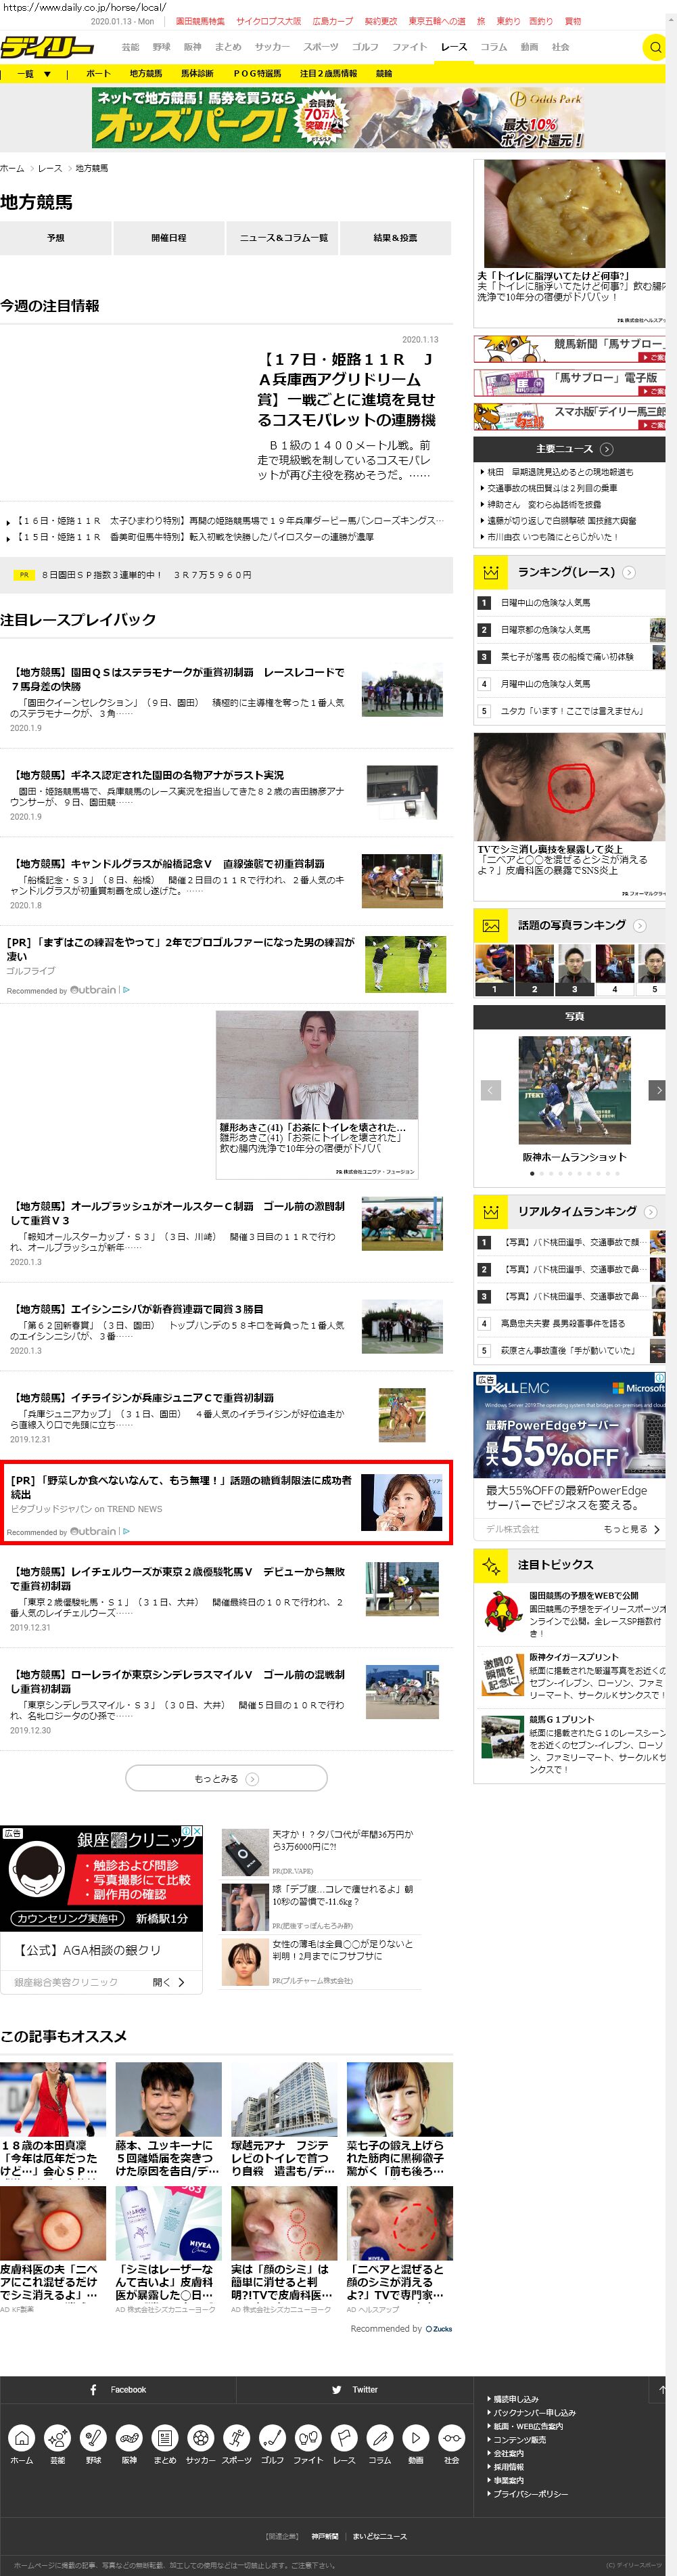This screenshot has width=677, height=2576.
Task: Open １７日・姫路１１Ｒ headline article
Action: click(346, 389)
